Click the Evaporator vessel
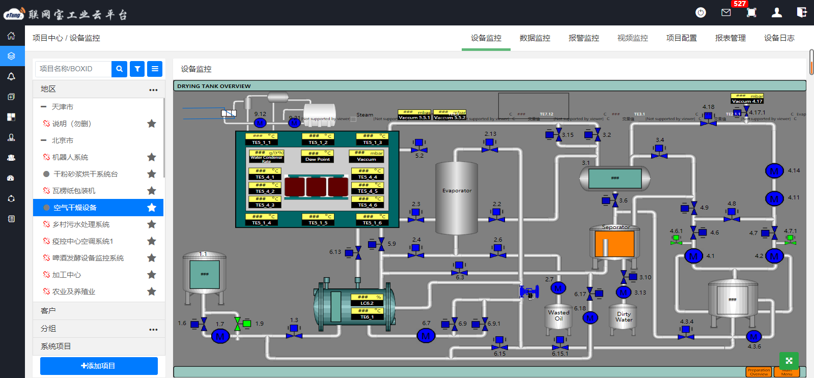This screenshot has width=814, height=378. coord(457,198)
